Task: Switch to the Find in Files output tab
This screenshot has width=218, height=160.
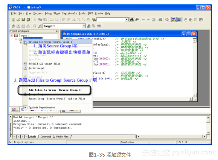Action: [62, 137]
